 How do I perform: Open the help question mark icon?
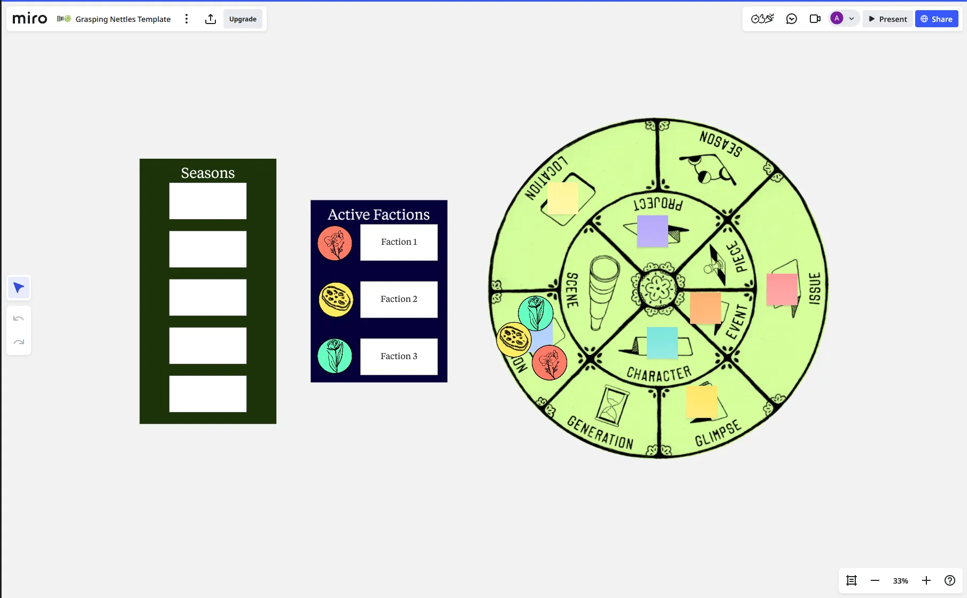pyautogui.click(x=949, y=580)
